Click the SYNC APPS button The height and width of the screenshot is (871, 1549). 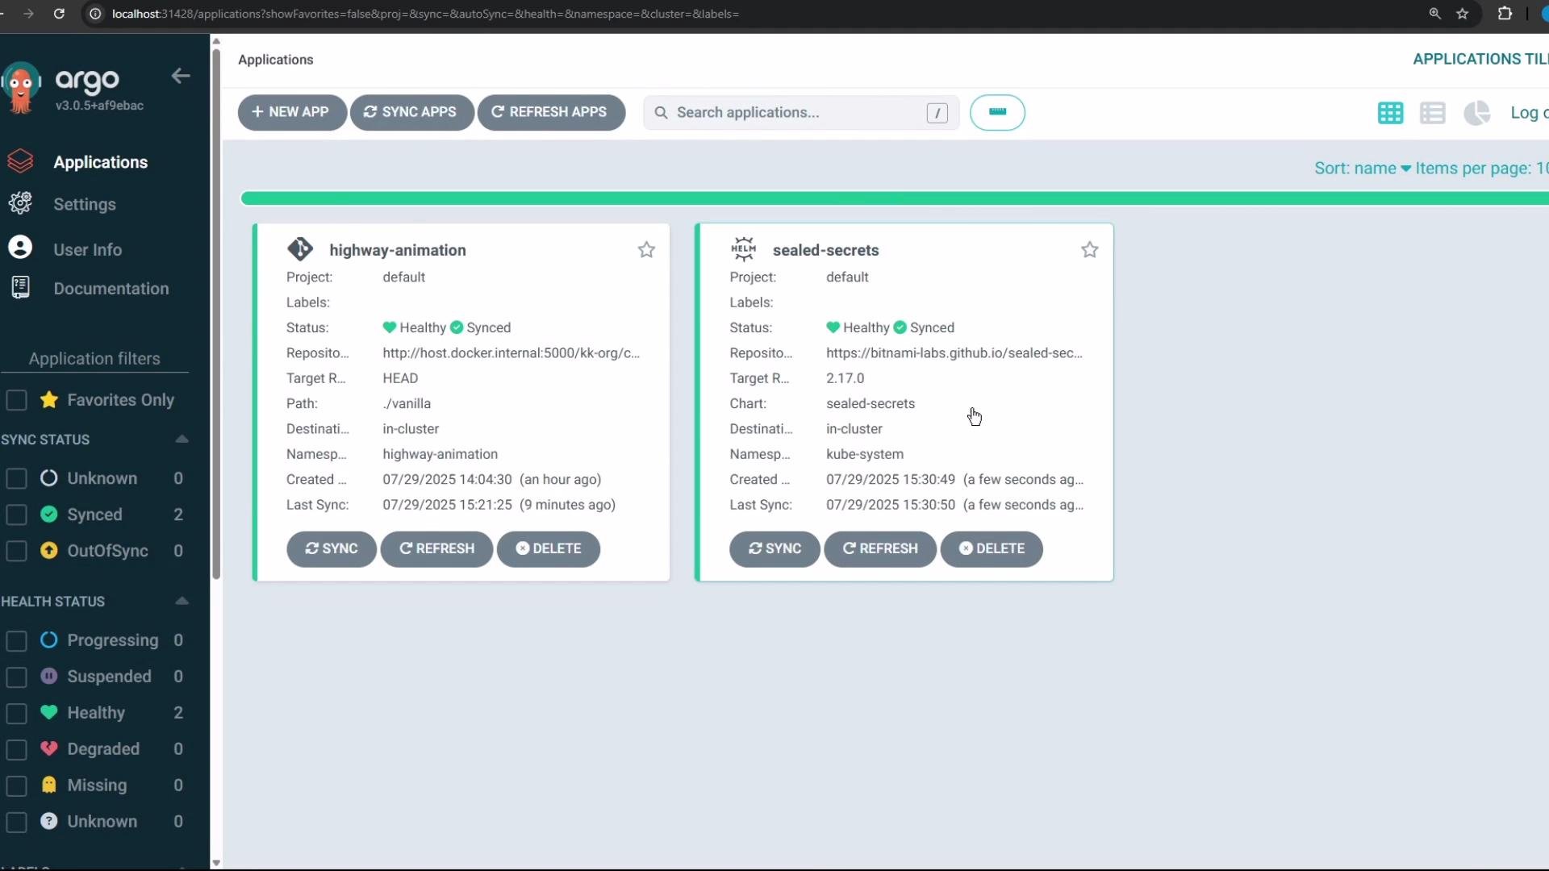coord(411,112)
